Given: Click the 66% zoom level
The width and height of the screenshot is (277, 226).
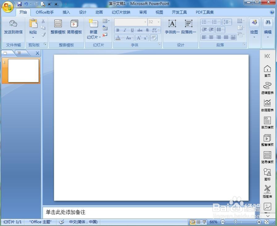Looking at the screenshot, I should (213, 222).
